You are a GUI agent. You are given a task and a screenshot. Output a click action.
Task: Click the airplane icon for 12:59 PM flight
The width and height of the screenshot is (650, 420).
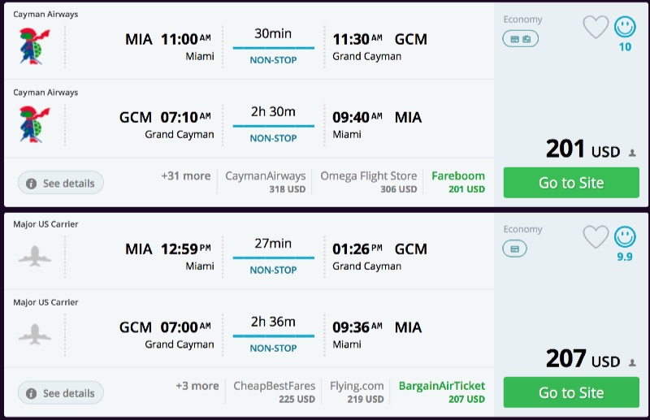coord(34,256)
